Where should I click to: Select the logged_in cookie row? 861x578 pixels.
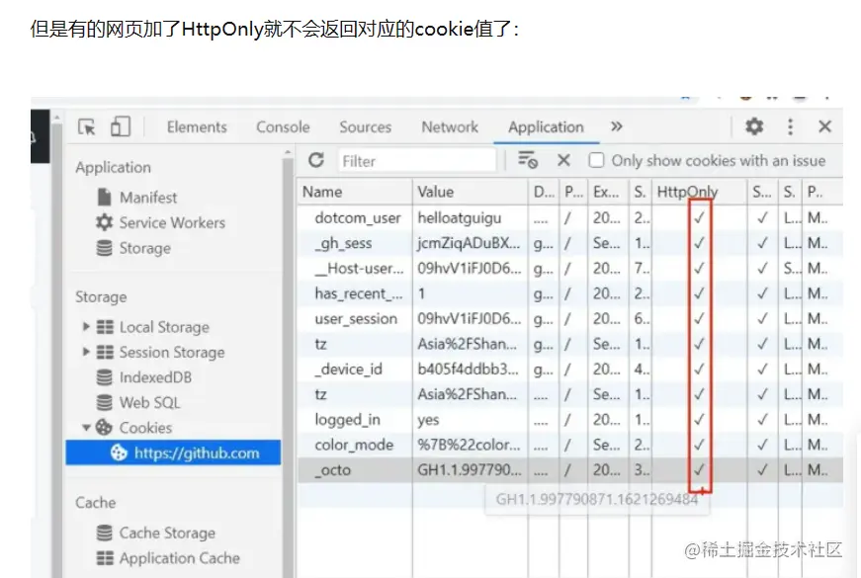pos(570,420)
